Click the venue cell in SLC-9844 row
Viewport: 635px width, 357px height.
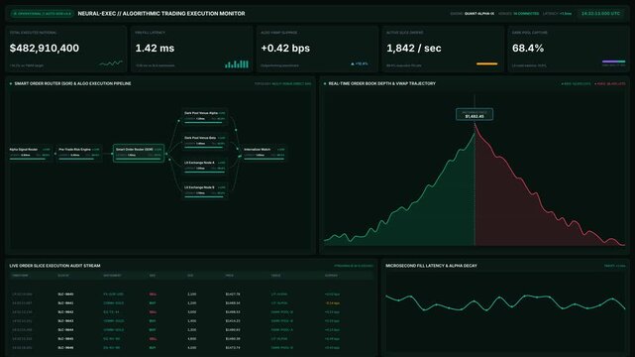tap(282, 330)
